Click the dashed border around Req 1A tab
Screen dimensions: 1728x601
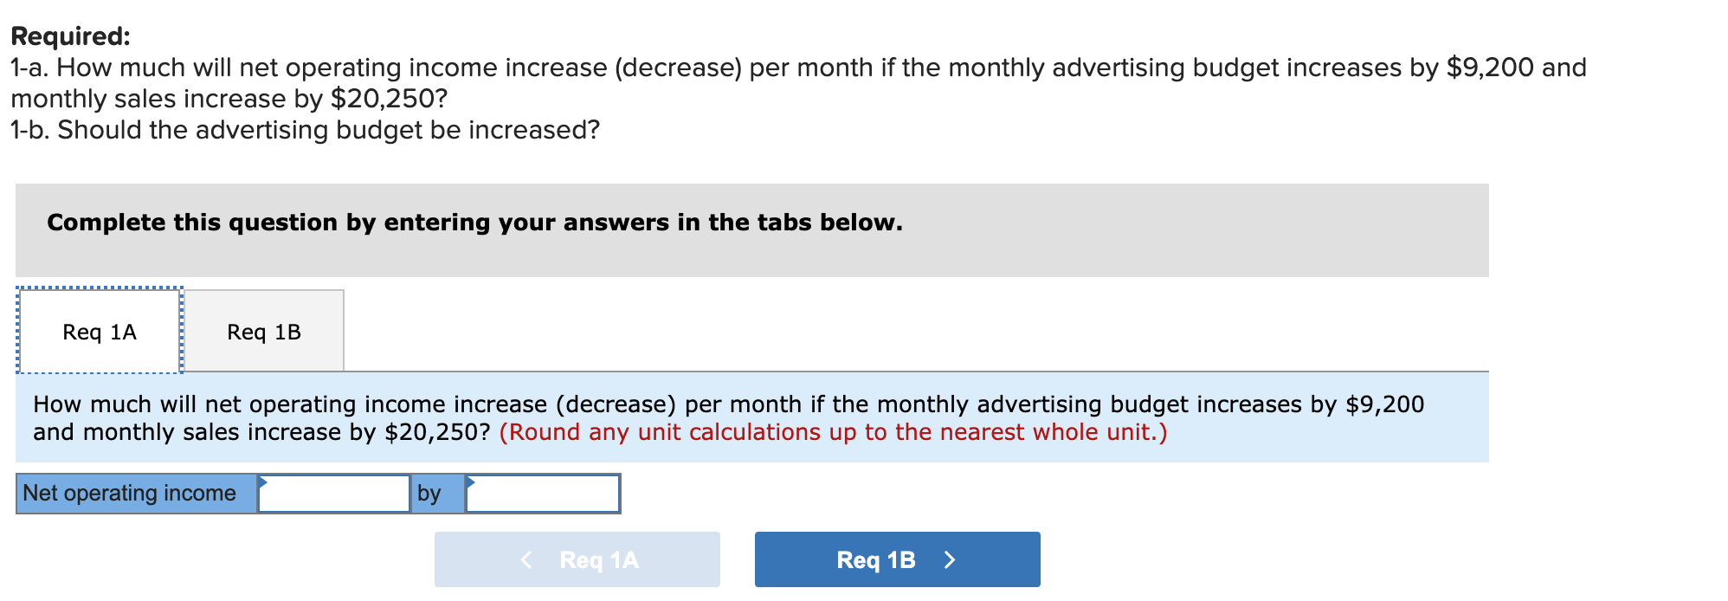pos(99,291)
